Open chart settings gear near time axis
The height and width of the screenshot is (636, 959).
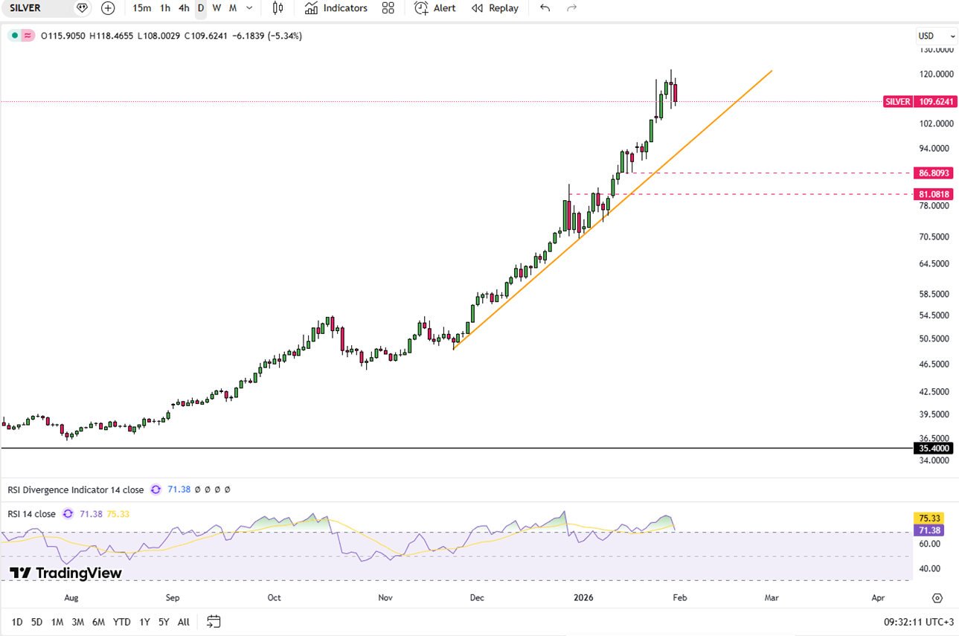(x=937, y=598)
